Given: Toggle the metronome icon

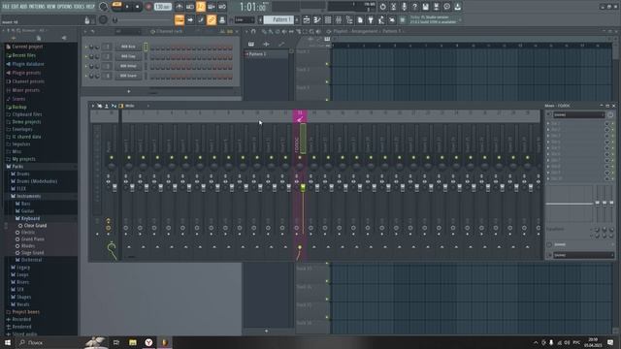Looking at the screenshot, I should (x=179, y=7).
